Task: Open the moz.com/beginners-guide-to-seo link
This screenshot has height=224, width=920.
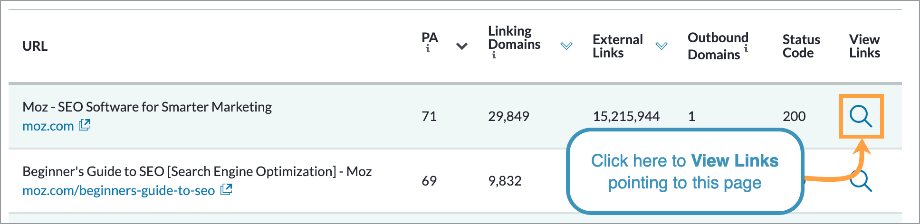Action: [x=118, y=191]
